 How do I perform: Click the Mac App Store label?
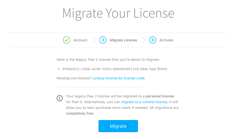pos(154,69)
